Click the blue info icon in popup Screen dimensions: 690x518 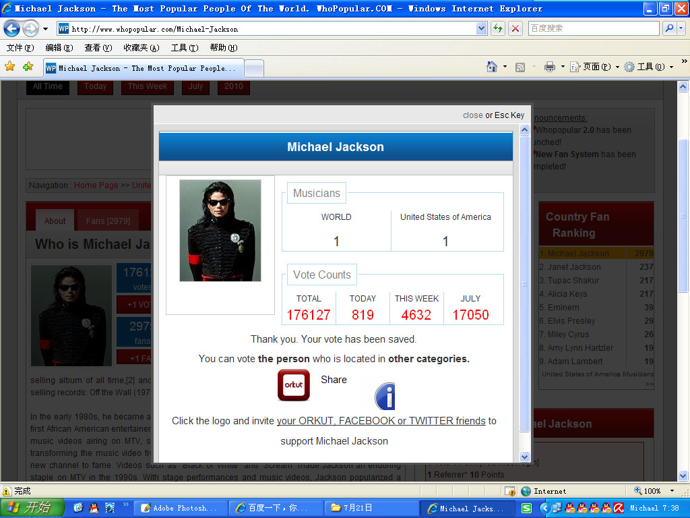385,397
